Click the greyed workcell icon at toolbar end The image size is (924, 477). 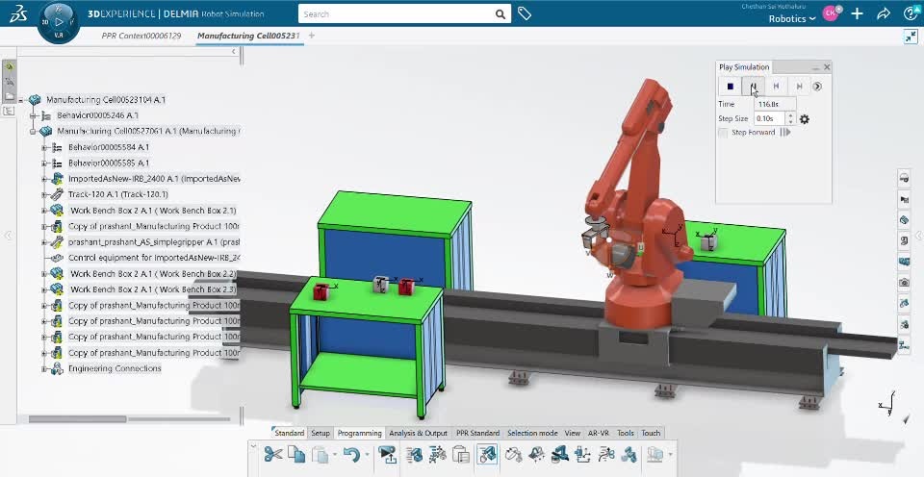(655, 455)
